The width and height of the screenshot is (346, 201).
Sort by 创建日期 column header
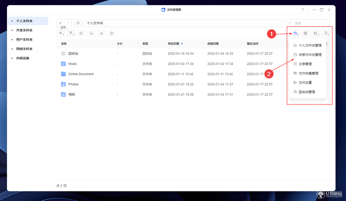click(213, 44)
